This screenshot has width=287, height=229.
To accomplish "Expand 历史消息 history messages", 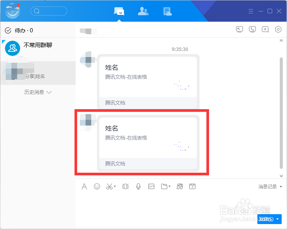I will [x=38, y=92].
